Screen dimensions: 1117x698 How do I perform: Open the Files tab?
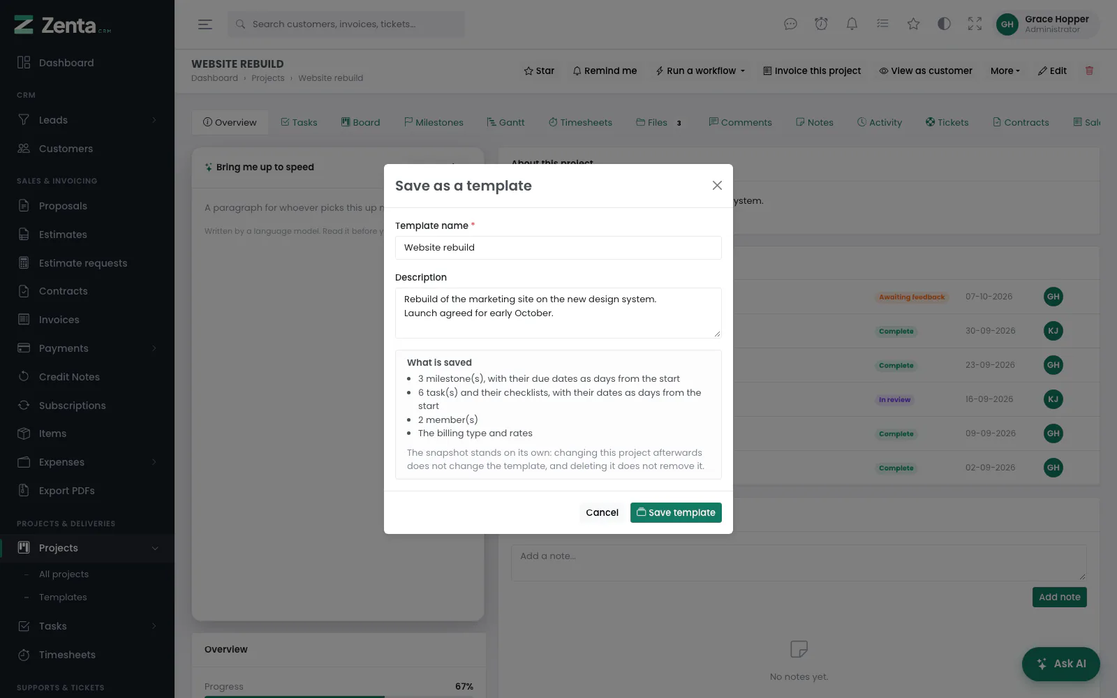pos(659,122)
